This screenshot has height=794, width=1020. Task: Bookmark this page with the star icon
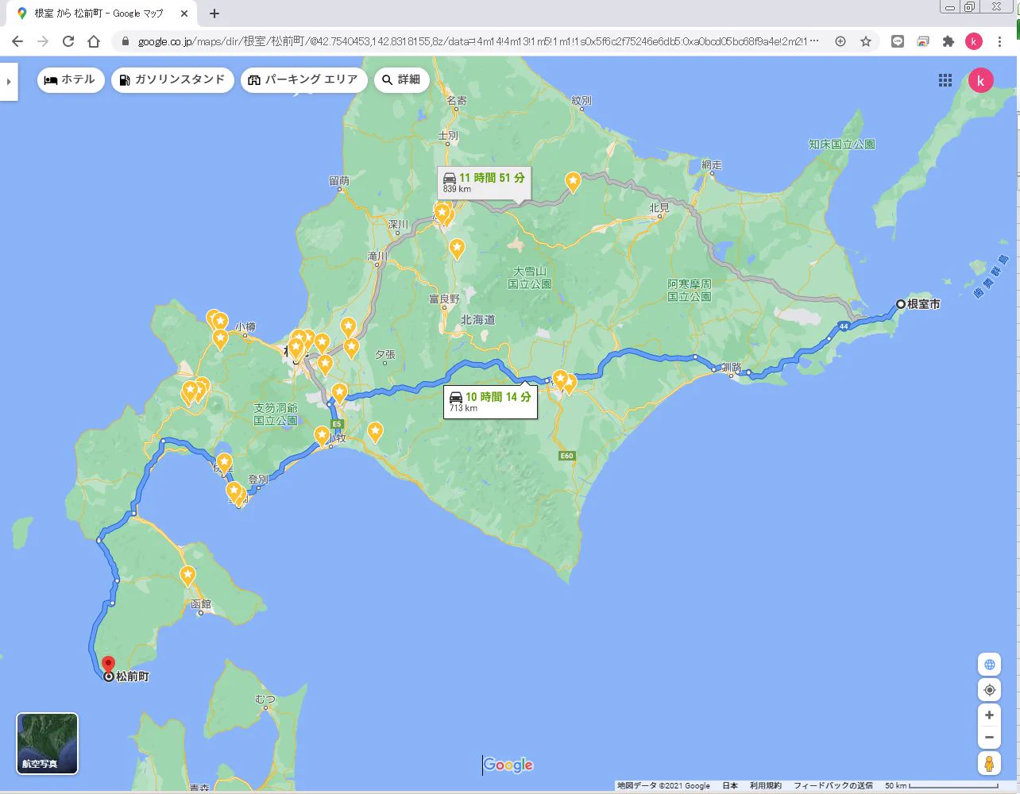click(x=866, y=41)
